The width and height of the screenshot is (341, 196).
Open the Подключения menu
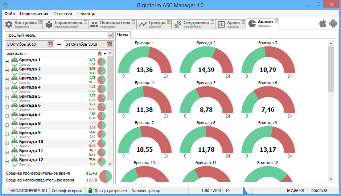[x=34, y=14]
